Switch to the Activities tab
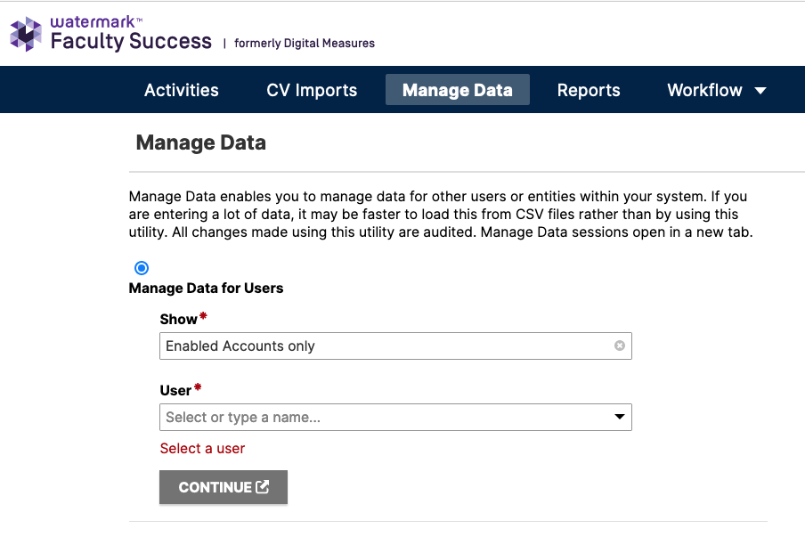The width and height of the screenshot is (805, 545). click(x=181, y=90)
